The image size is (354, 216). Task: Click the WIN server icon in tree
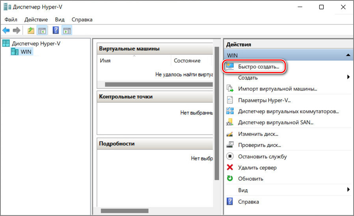(x=15, y=52)
